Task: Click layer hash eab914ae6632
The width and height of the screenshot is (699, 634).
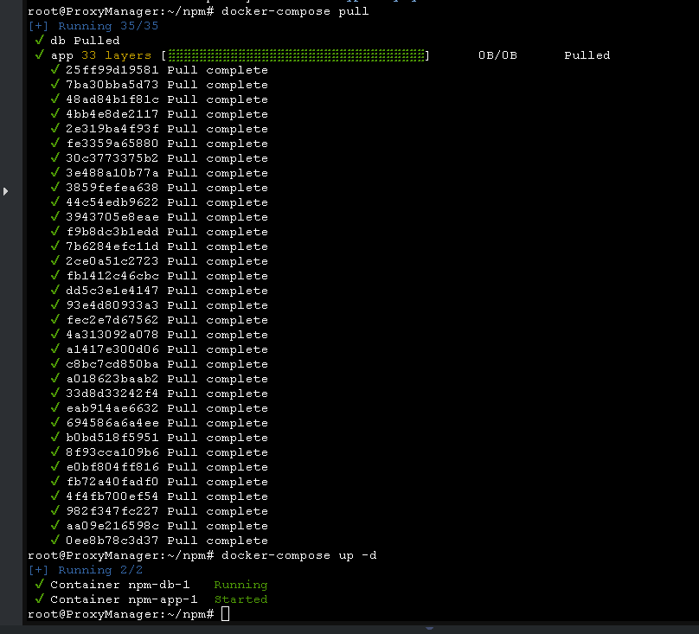Action: pos(112,408)
